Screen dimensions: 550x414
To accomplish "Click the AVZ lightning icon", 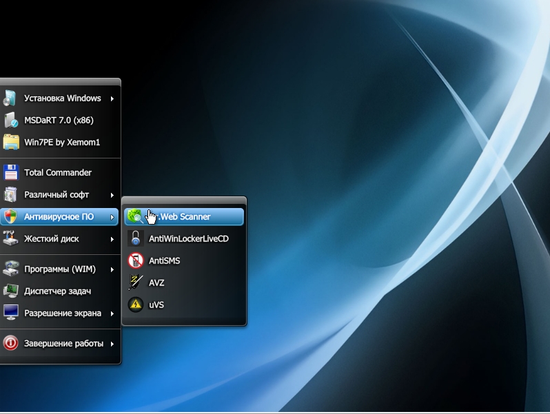I will coord(135,283).
